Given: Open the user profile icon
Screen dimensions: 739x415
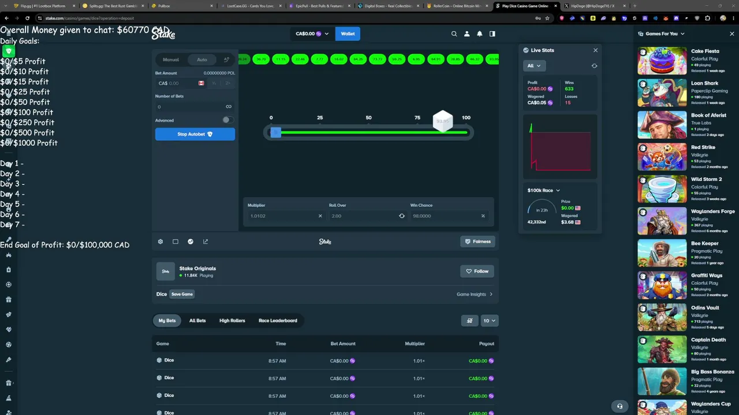Looking at the screenshot, I should click(x=466, y=34).
